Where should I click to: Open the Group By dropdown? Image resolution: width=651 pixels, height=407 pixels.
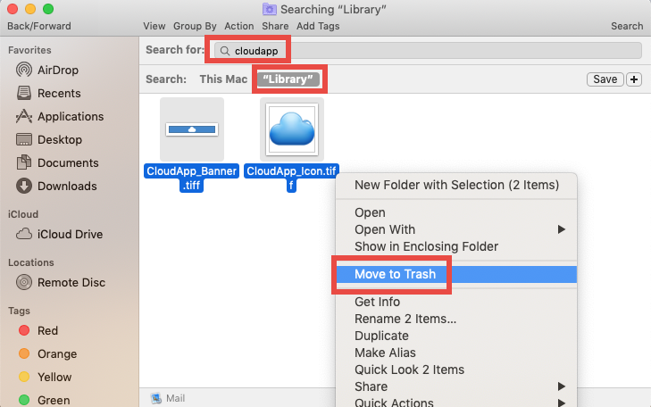tap(195, 26)
